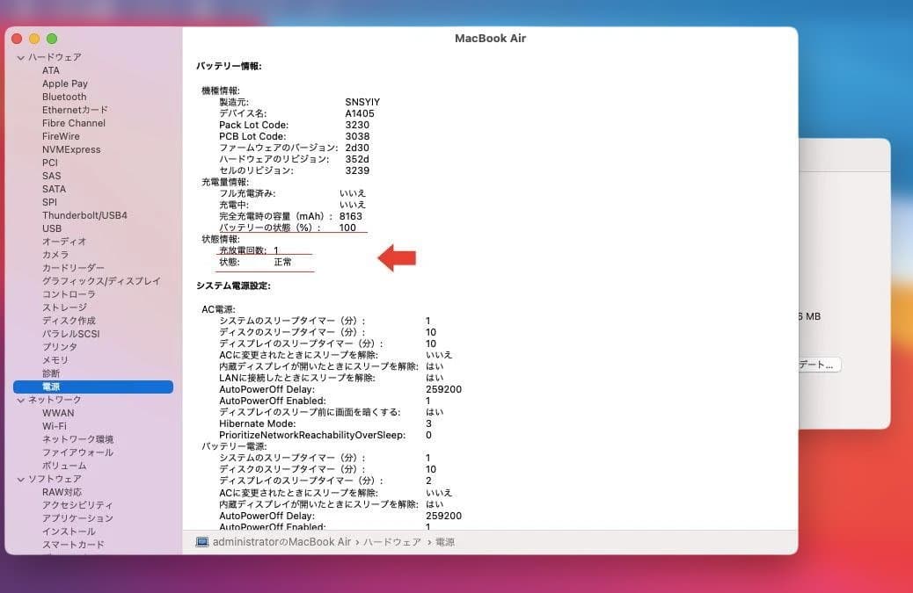913x593 pixels.
Task: Click the computer icon in the breadcrumb bar
Action: pos(201,542)
